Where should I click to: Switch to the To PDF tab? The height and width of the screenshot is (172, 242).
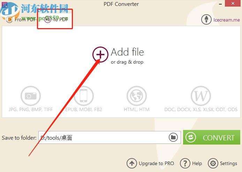56,19
